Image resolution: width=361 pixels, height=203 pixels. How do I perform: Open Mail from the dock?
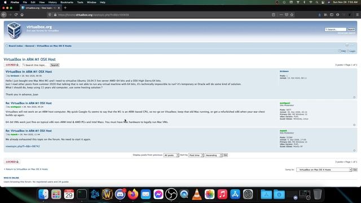146,195
